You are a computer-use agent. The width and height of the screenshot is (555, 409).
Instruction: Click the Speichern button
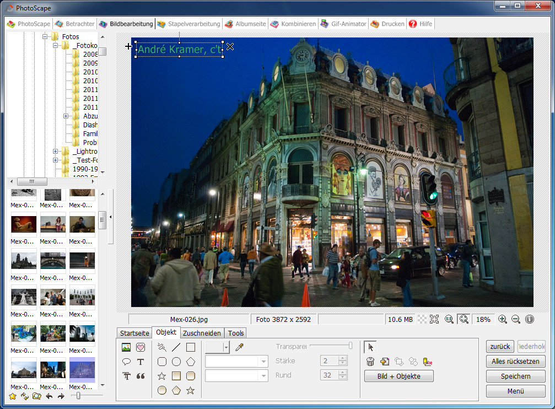coord(515,376)
